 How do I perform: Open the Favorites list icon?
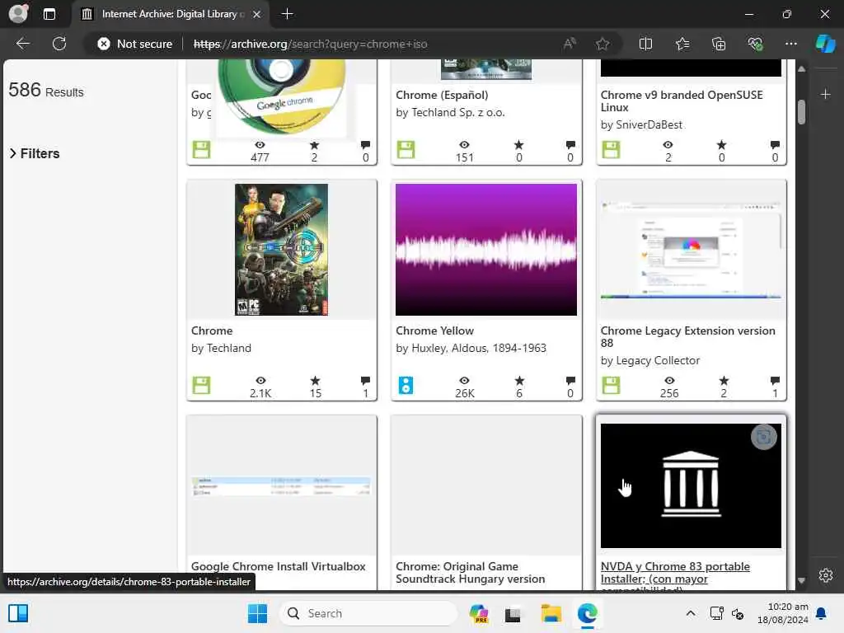pos(682,44)
